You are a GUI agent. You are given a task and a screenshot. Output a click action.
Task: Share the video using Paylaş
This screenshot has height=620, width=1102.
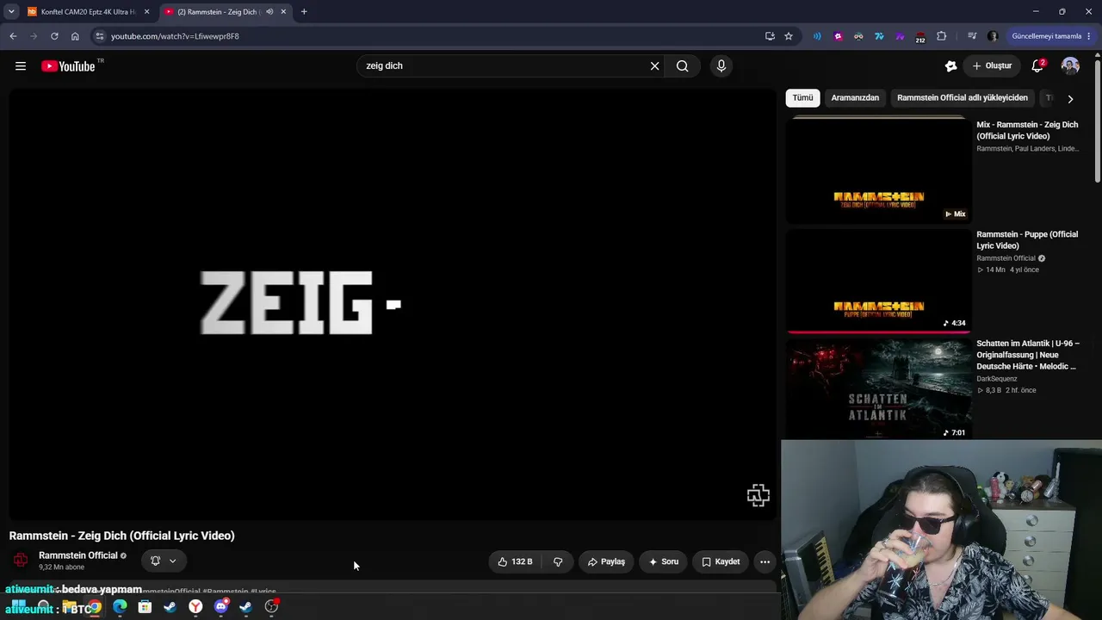pyautogui.click(x=606, y=561)
